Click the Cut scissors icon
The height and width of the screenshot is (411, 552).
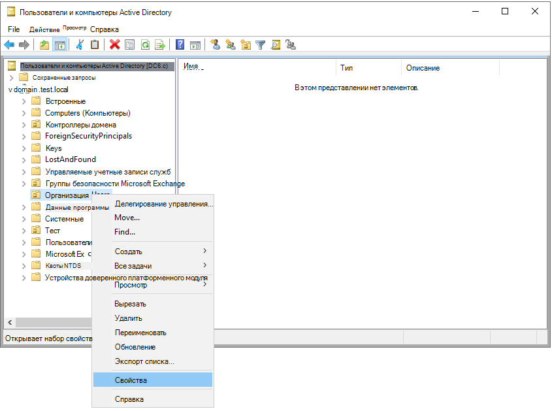pos(80,44)
